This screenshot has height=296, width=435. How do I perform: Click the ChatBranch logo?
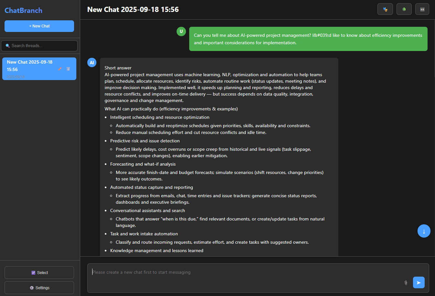coord(23,10)
